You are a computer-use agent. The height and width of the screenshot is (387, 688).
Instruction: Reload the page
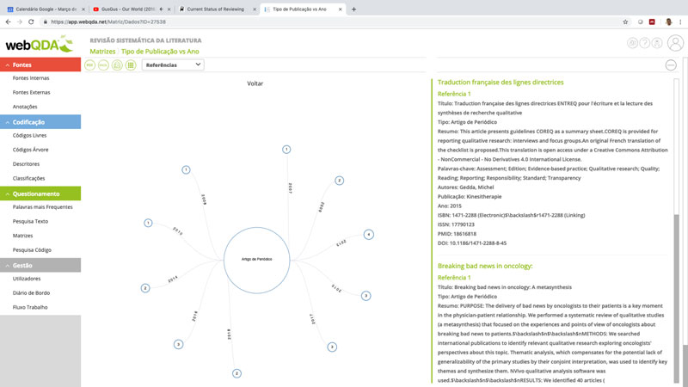[x=31, y=22]
